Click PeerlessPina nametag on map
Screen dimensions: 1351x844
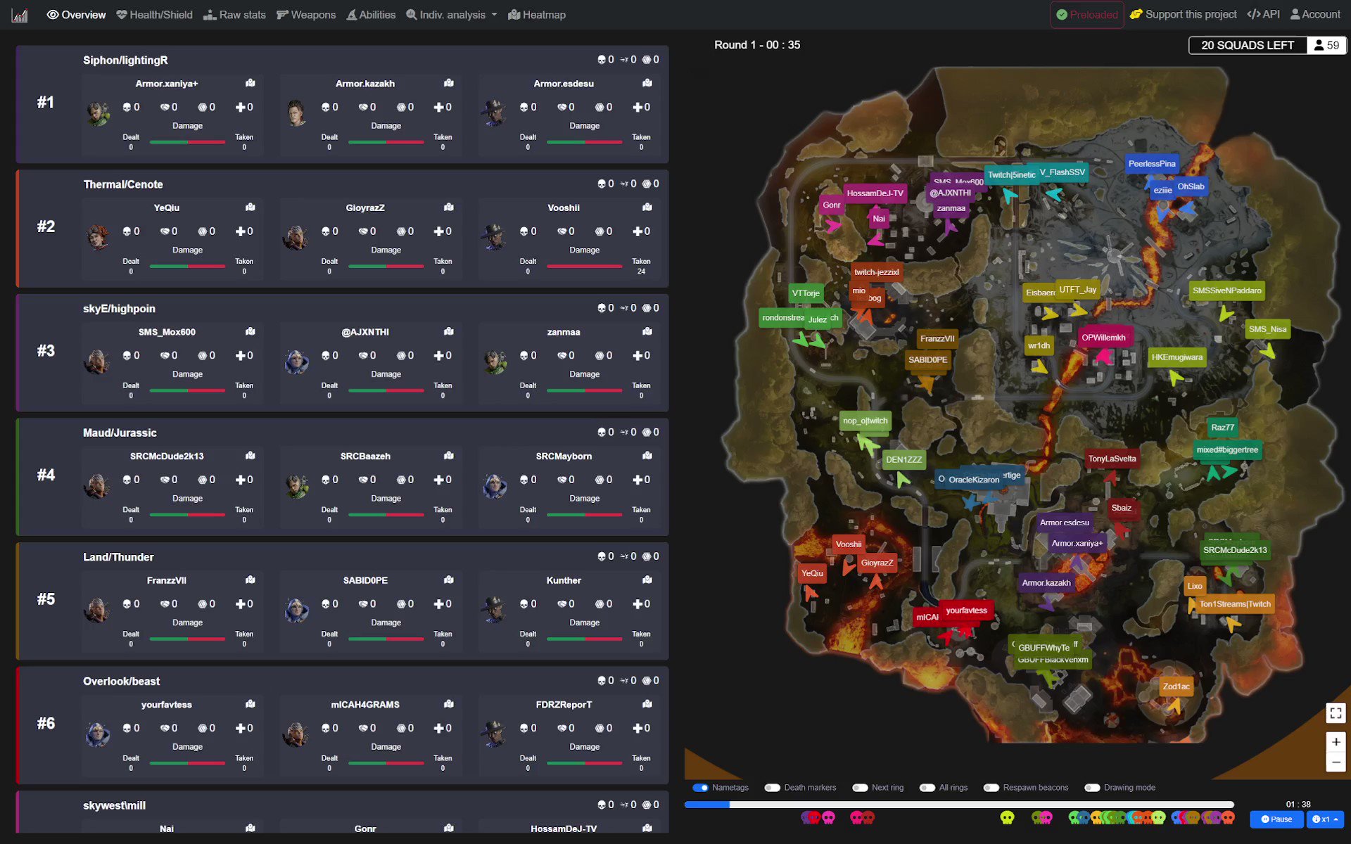(1152, 164)
